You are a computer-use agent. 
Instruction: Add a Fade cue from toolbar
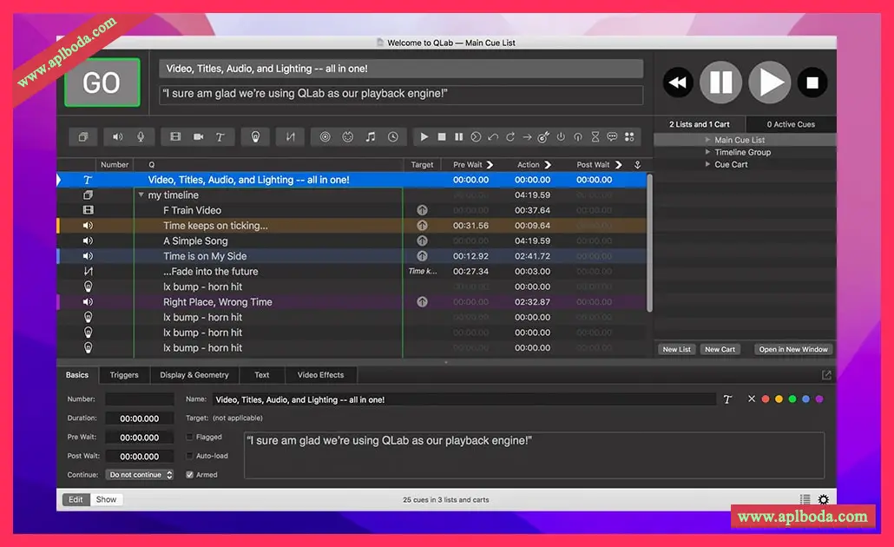291,137
